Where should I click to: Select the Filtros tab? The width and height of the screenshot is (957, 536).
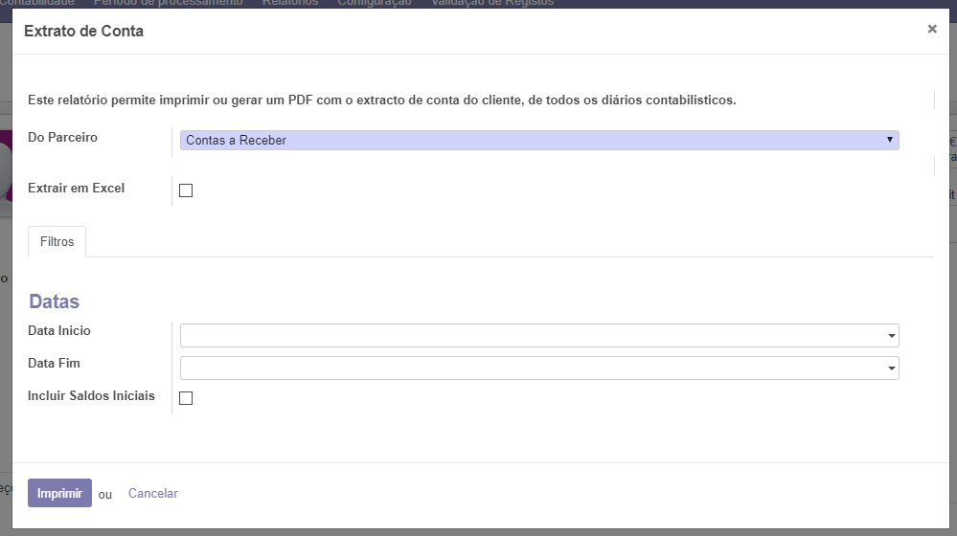tap(57, 242)
